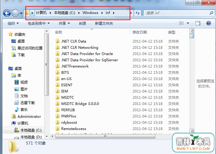The height and width of the screenshot is (154, 216).
Task: Select the .NET CLR Data folder icon
Action: click(x=57, y=41)
